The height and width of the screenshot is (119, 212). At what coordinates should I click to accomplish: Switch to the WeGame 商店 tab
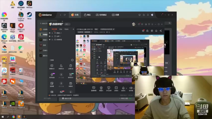(87, 15)
